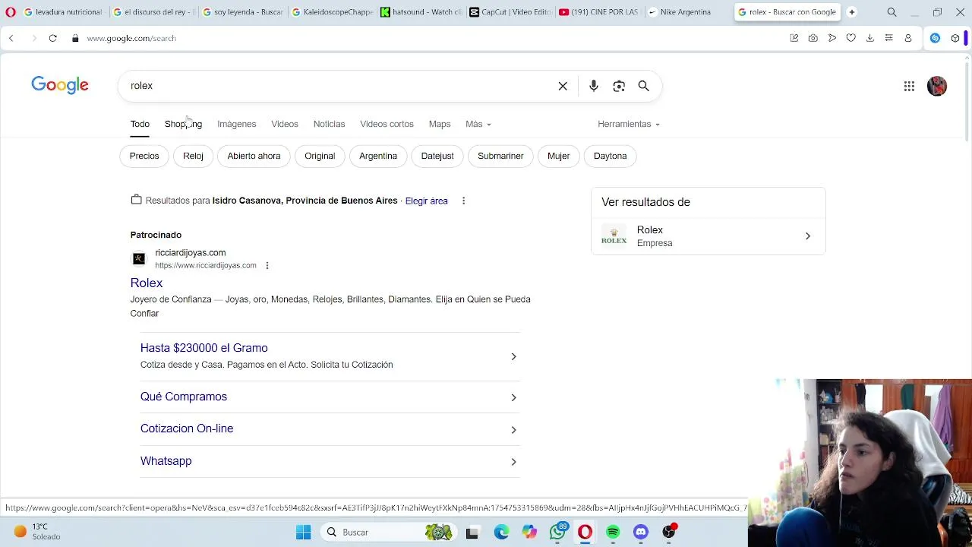
Task: Open Opera snapshot camera tool
Action: click(813, 38)
